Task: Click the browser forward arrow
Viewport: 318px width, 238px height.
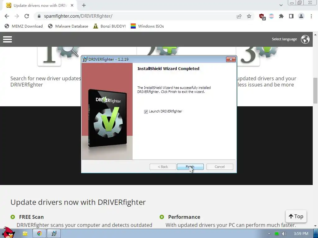Action: (x=17, y=16)
